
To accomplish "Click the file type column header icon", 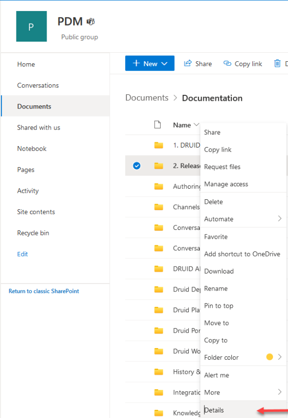I will (158, 125).
